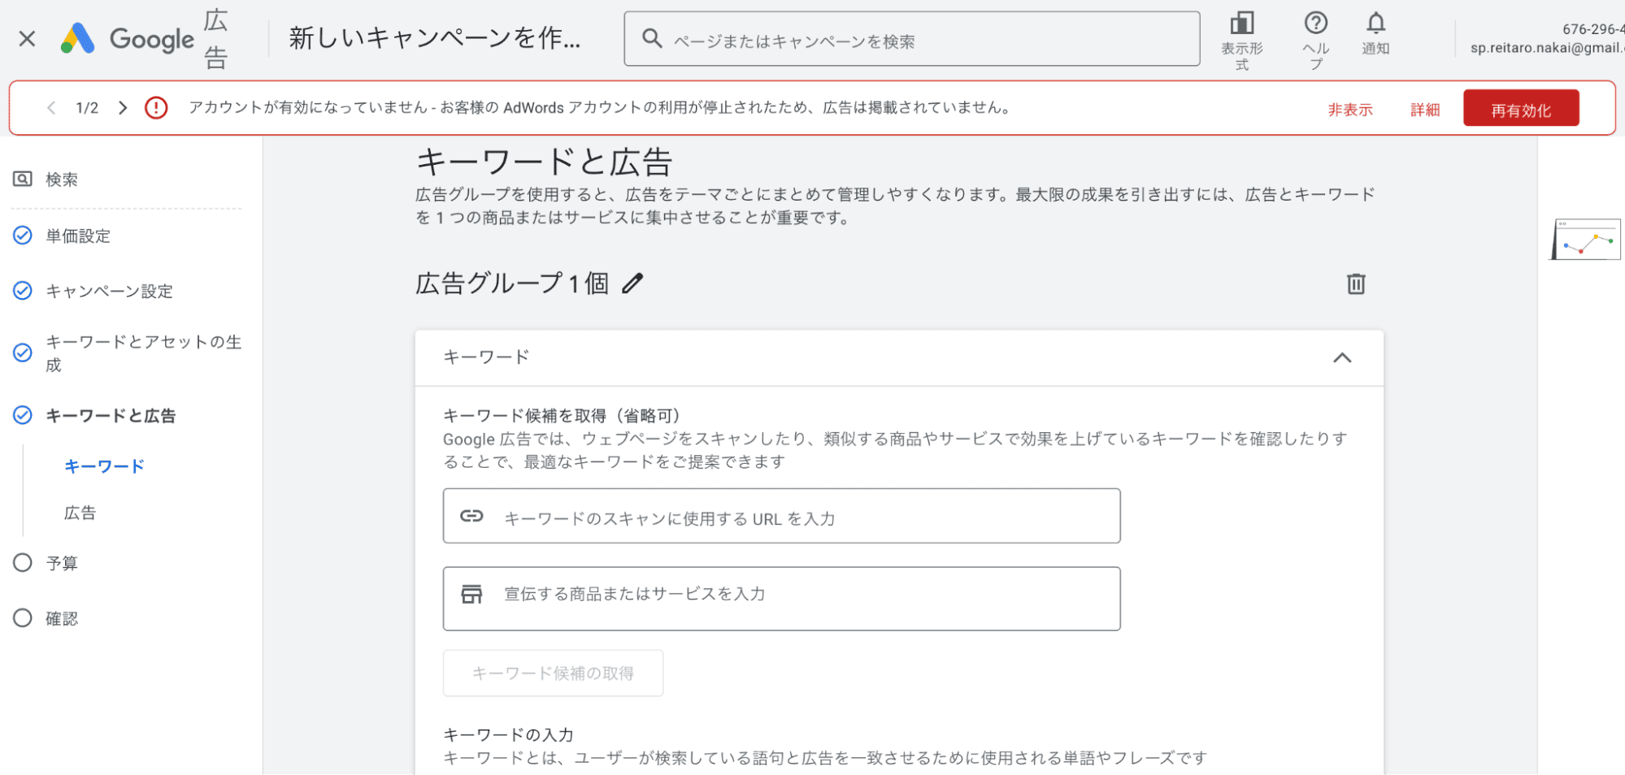This screenshot has width=1625, height=775.
Task: Open the chart thumbnail on right edge
Action: [x=1585, y=240]
